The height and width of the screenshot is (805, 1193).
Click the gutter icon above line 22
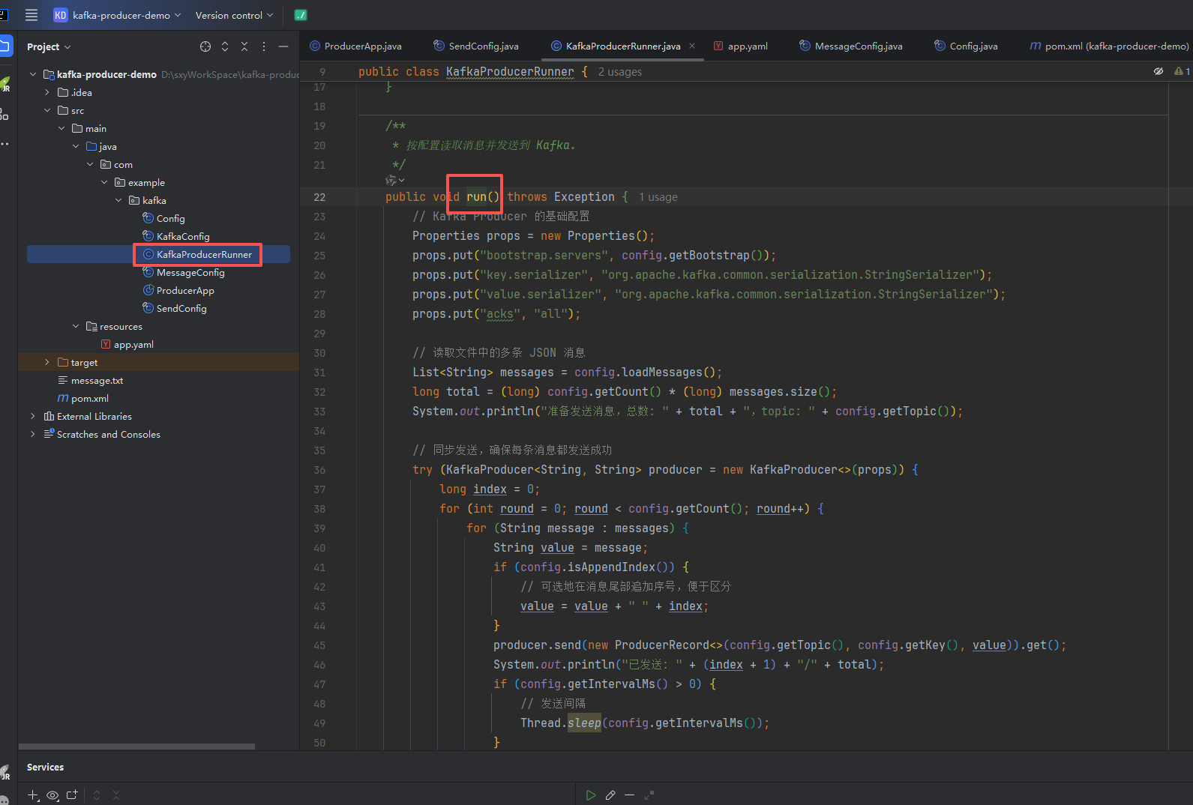point(394,180)
